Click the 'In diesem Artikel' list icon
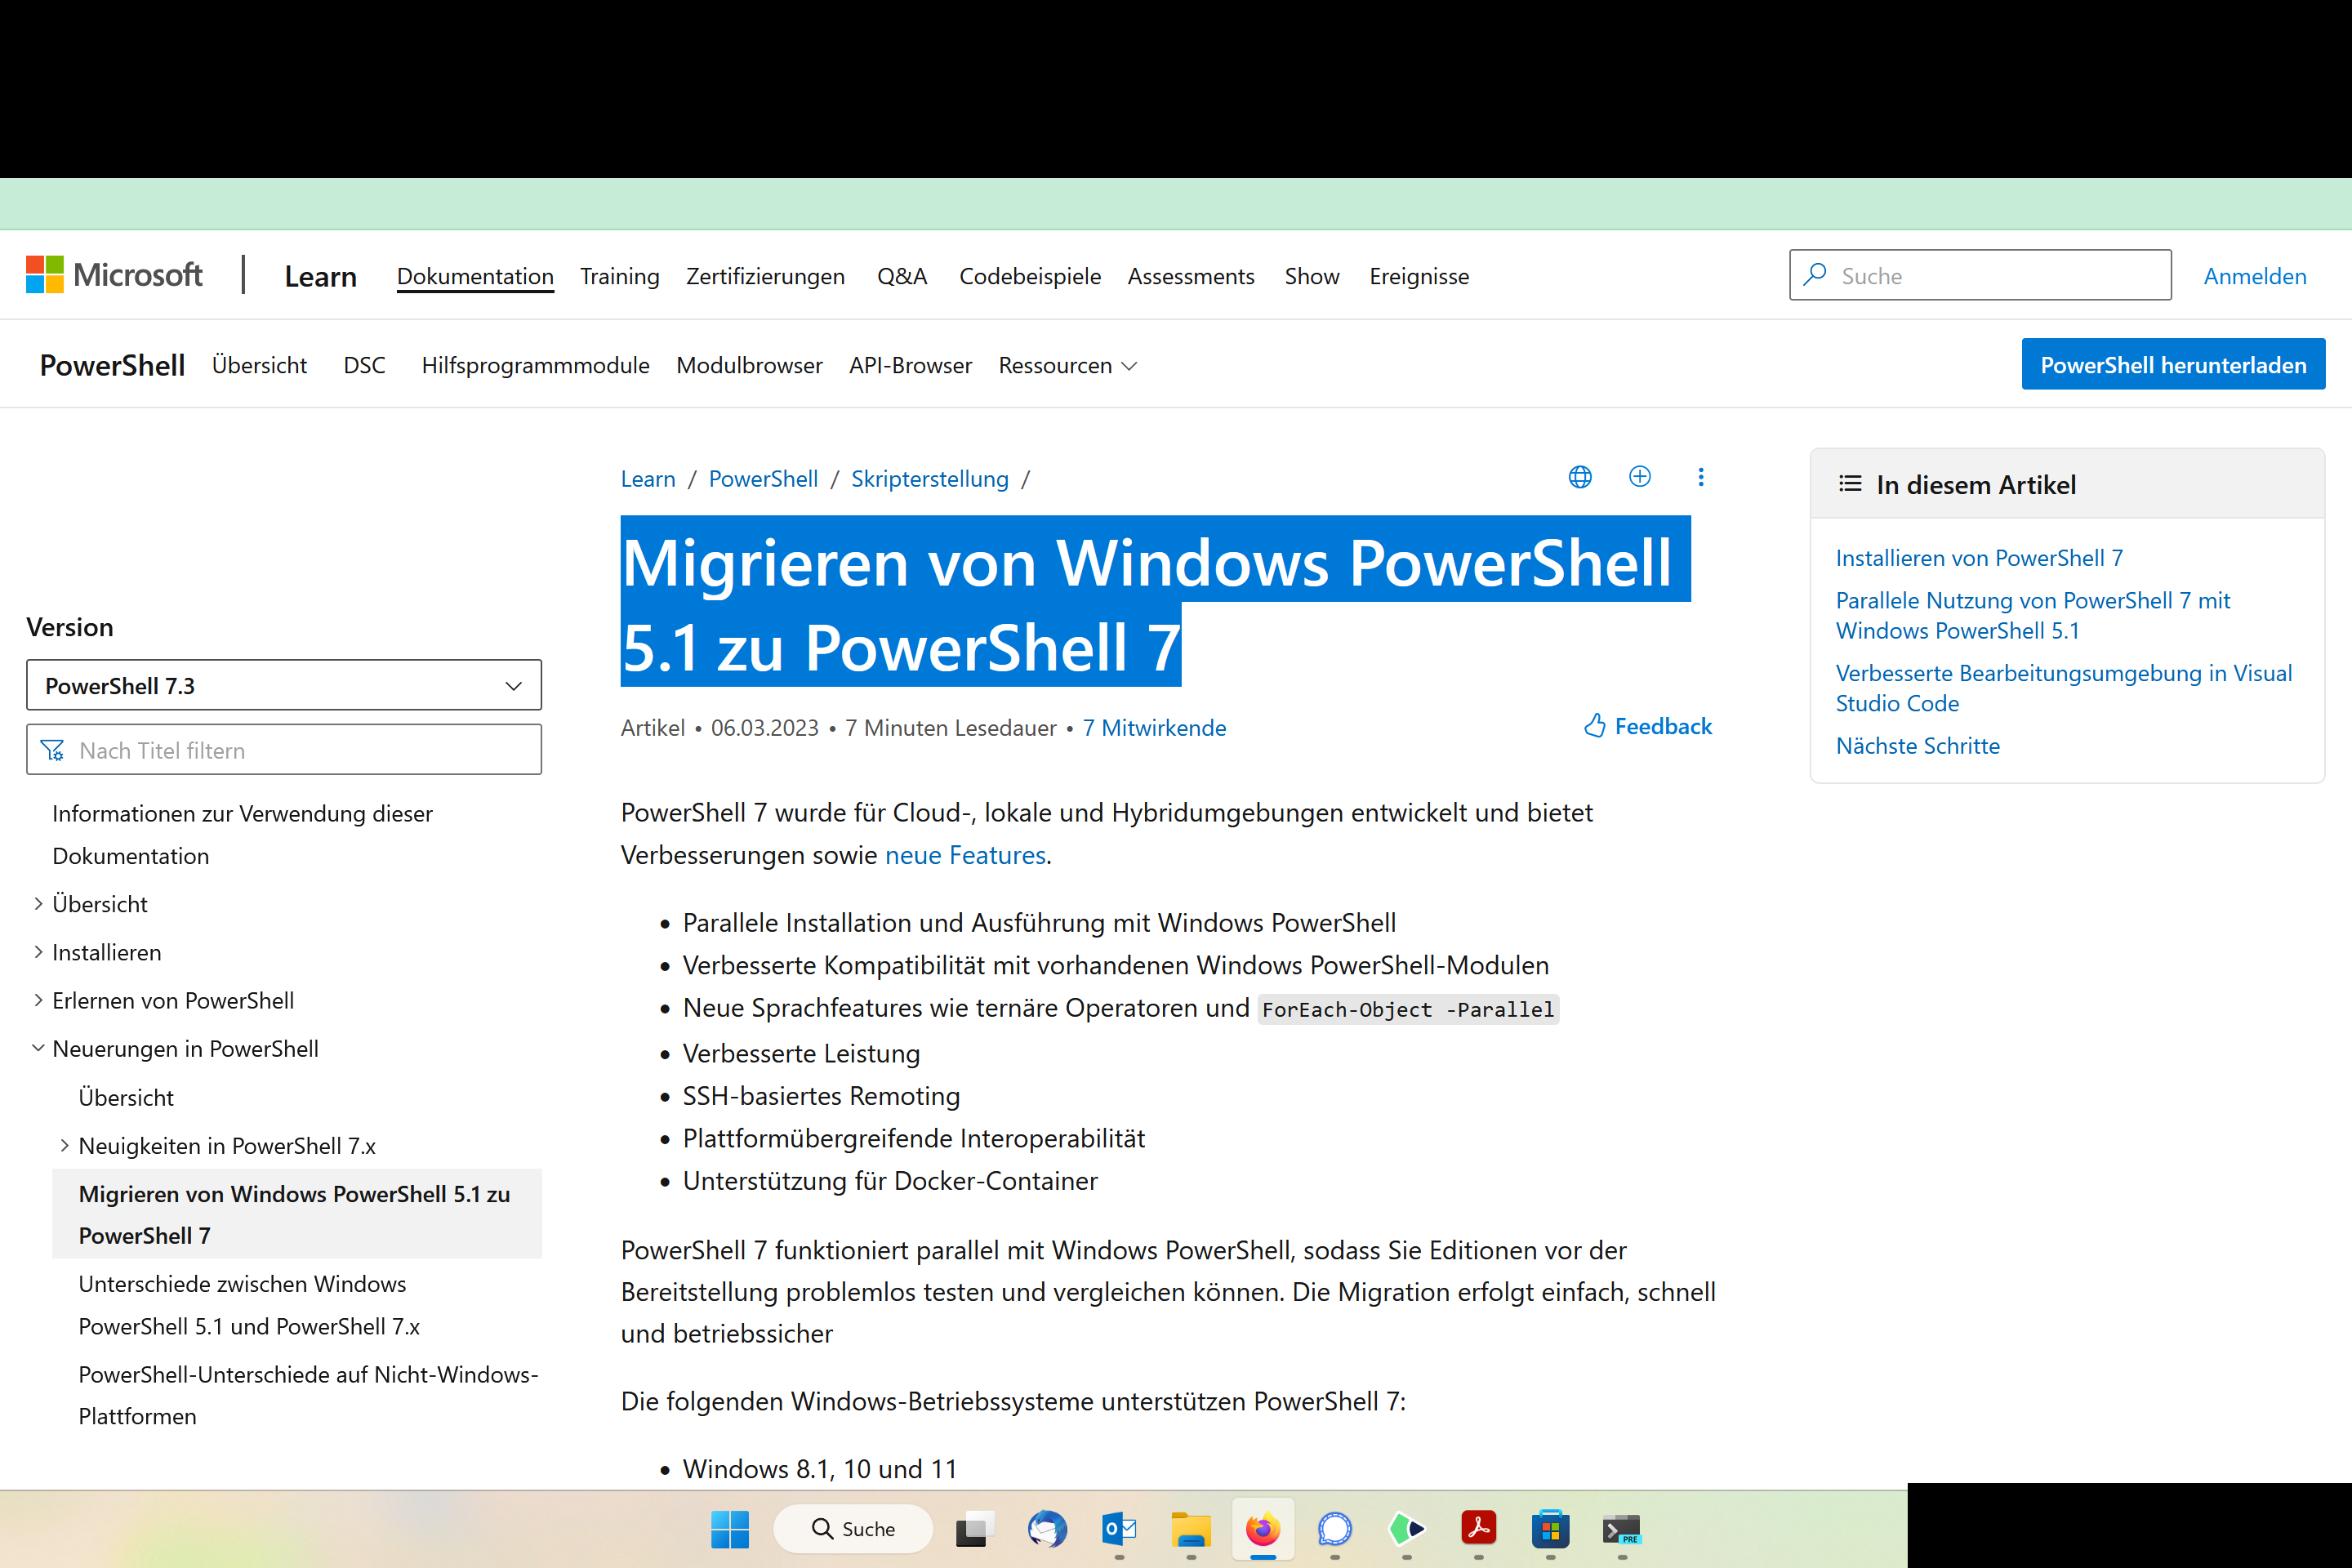The width and height of the screenshot is (2352, 1568). click(1850, 484)
